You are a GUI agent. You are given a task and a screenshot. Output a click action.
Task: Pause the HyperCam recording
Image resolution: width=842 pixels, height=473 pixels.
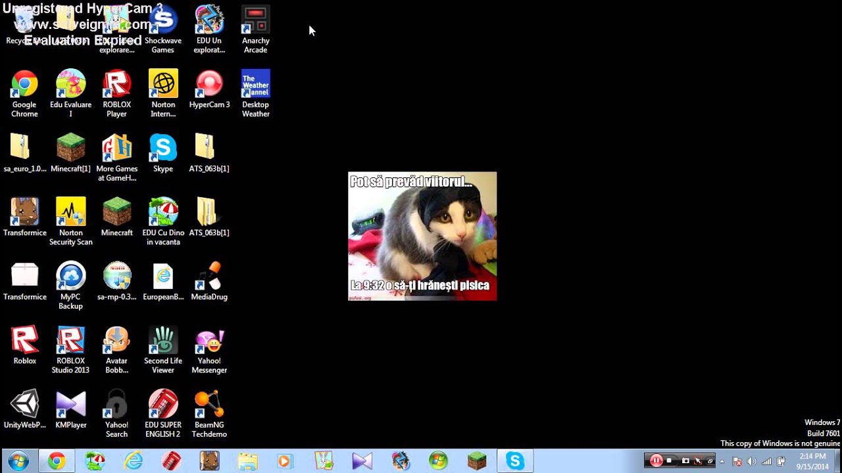point(656,461)
